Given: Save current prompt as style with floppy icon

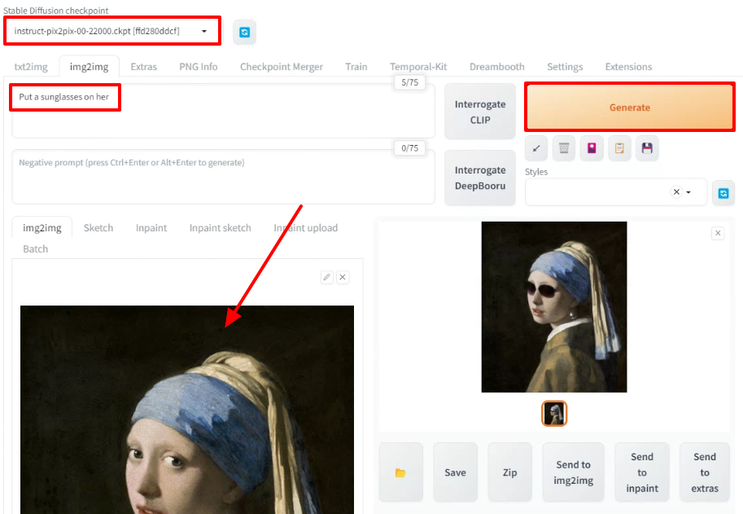Looking at the screenshot, I should click(647, 148).
